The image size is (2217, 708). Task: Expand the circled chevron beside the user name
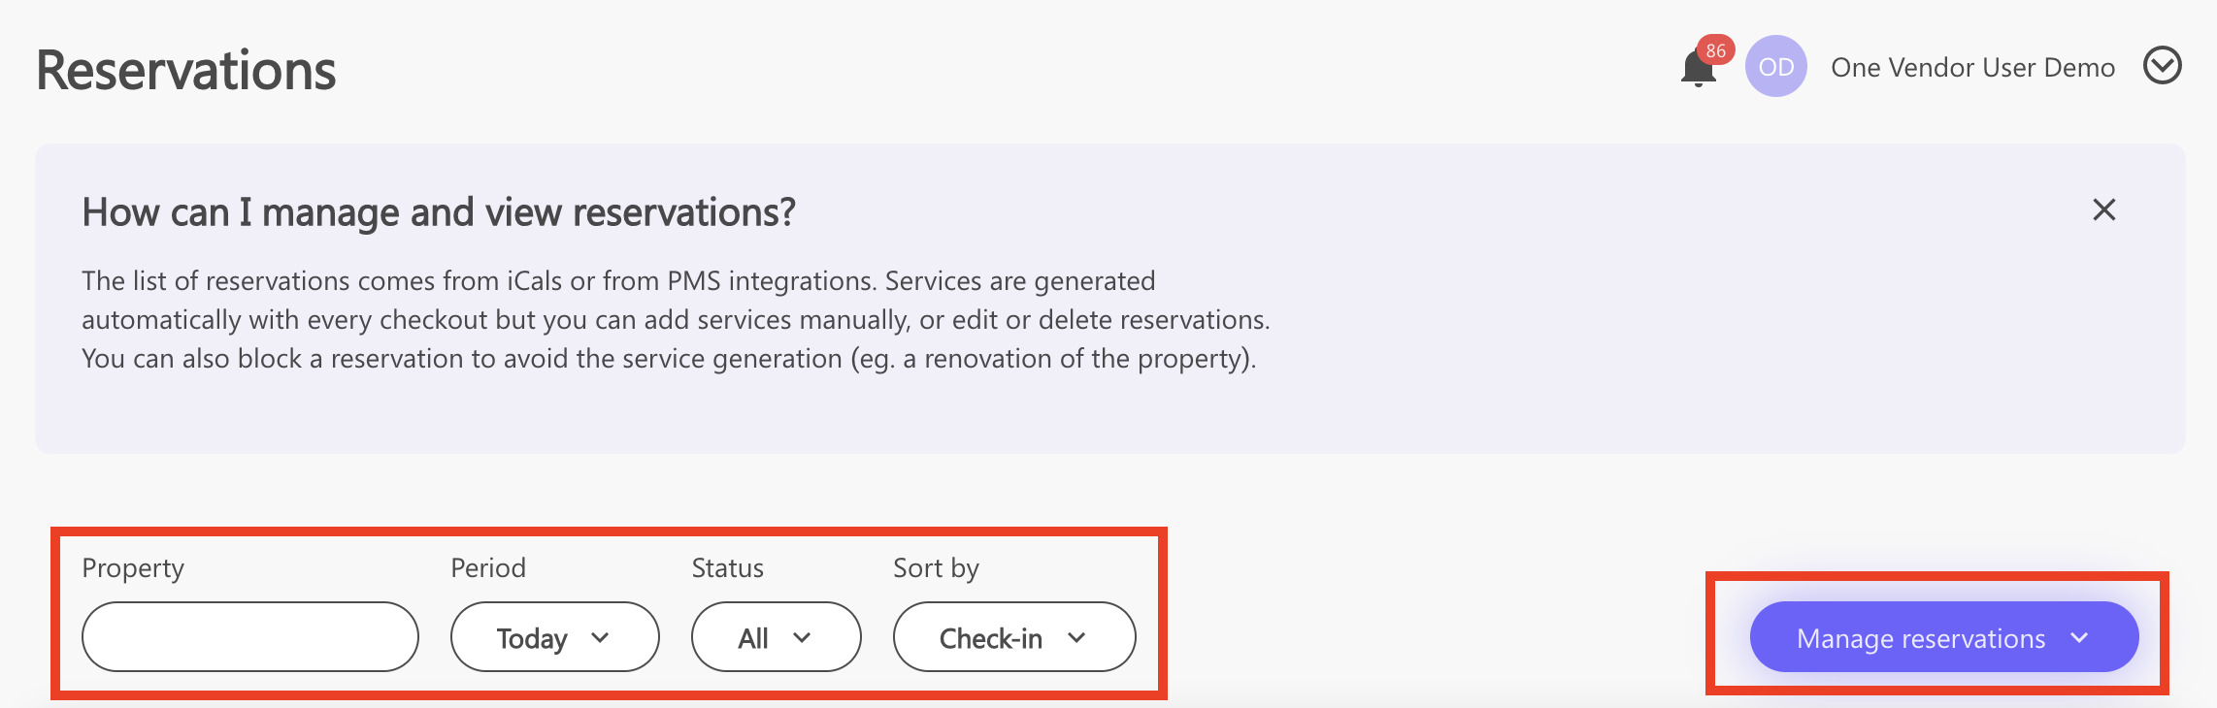pyautogui.click(x=2162, y=66)
